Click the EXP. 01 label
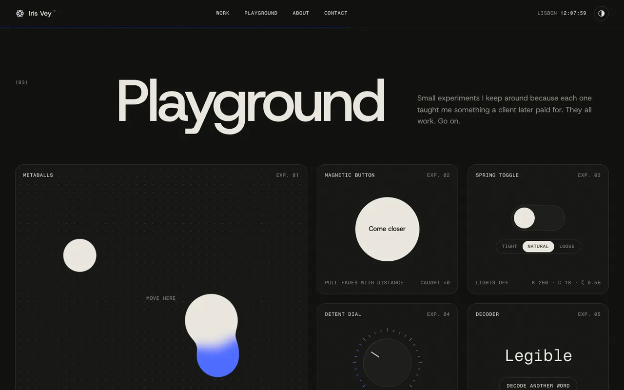Image resolution: width=624 pixels, height=390 pixels. tap(288, 175)
